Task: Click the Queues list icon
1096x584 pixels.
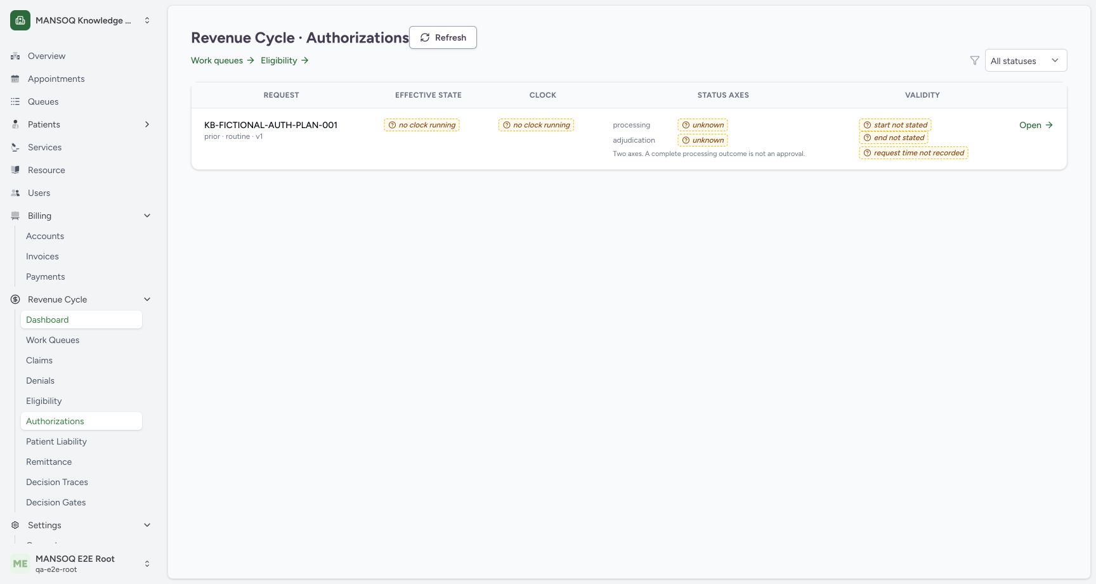Action: (x=15, y=101)
